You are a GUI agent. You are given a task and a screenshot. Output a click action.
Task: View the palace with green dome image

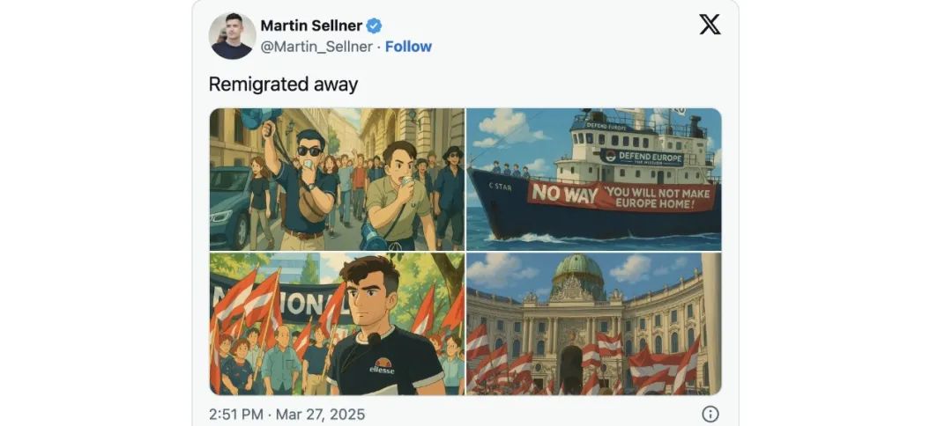[x=594, y=324]
